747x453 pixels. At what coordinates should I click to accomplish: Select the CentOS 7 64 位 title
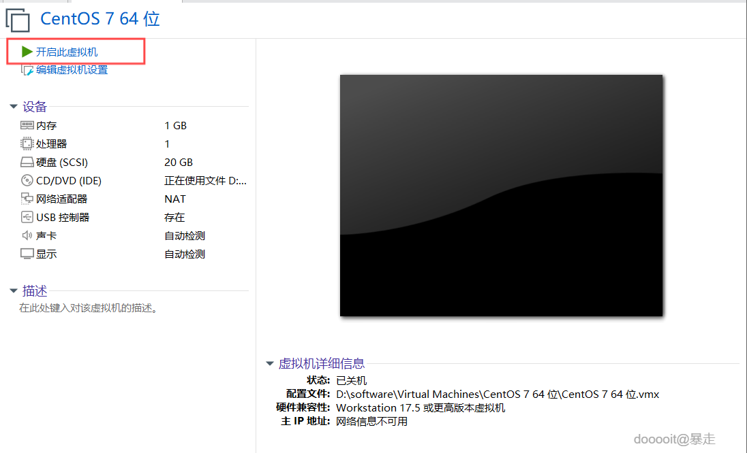pyautogui.click(x=100, y=18)
